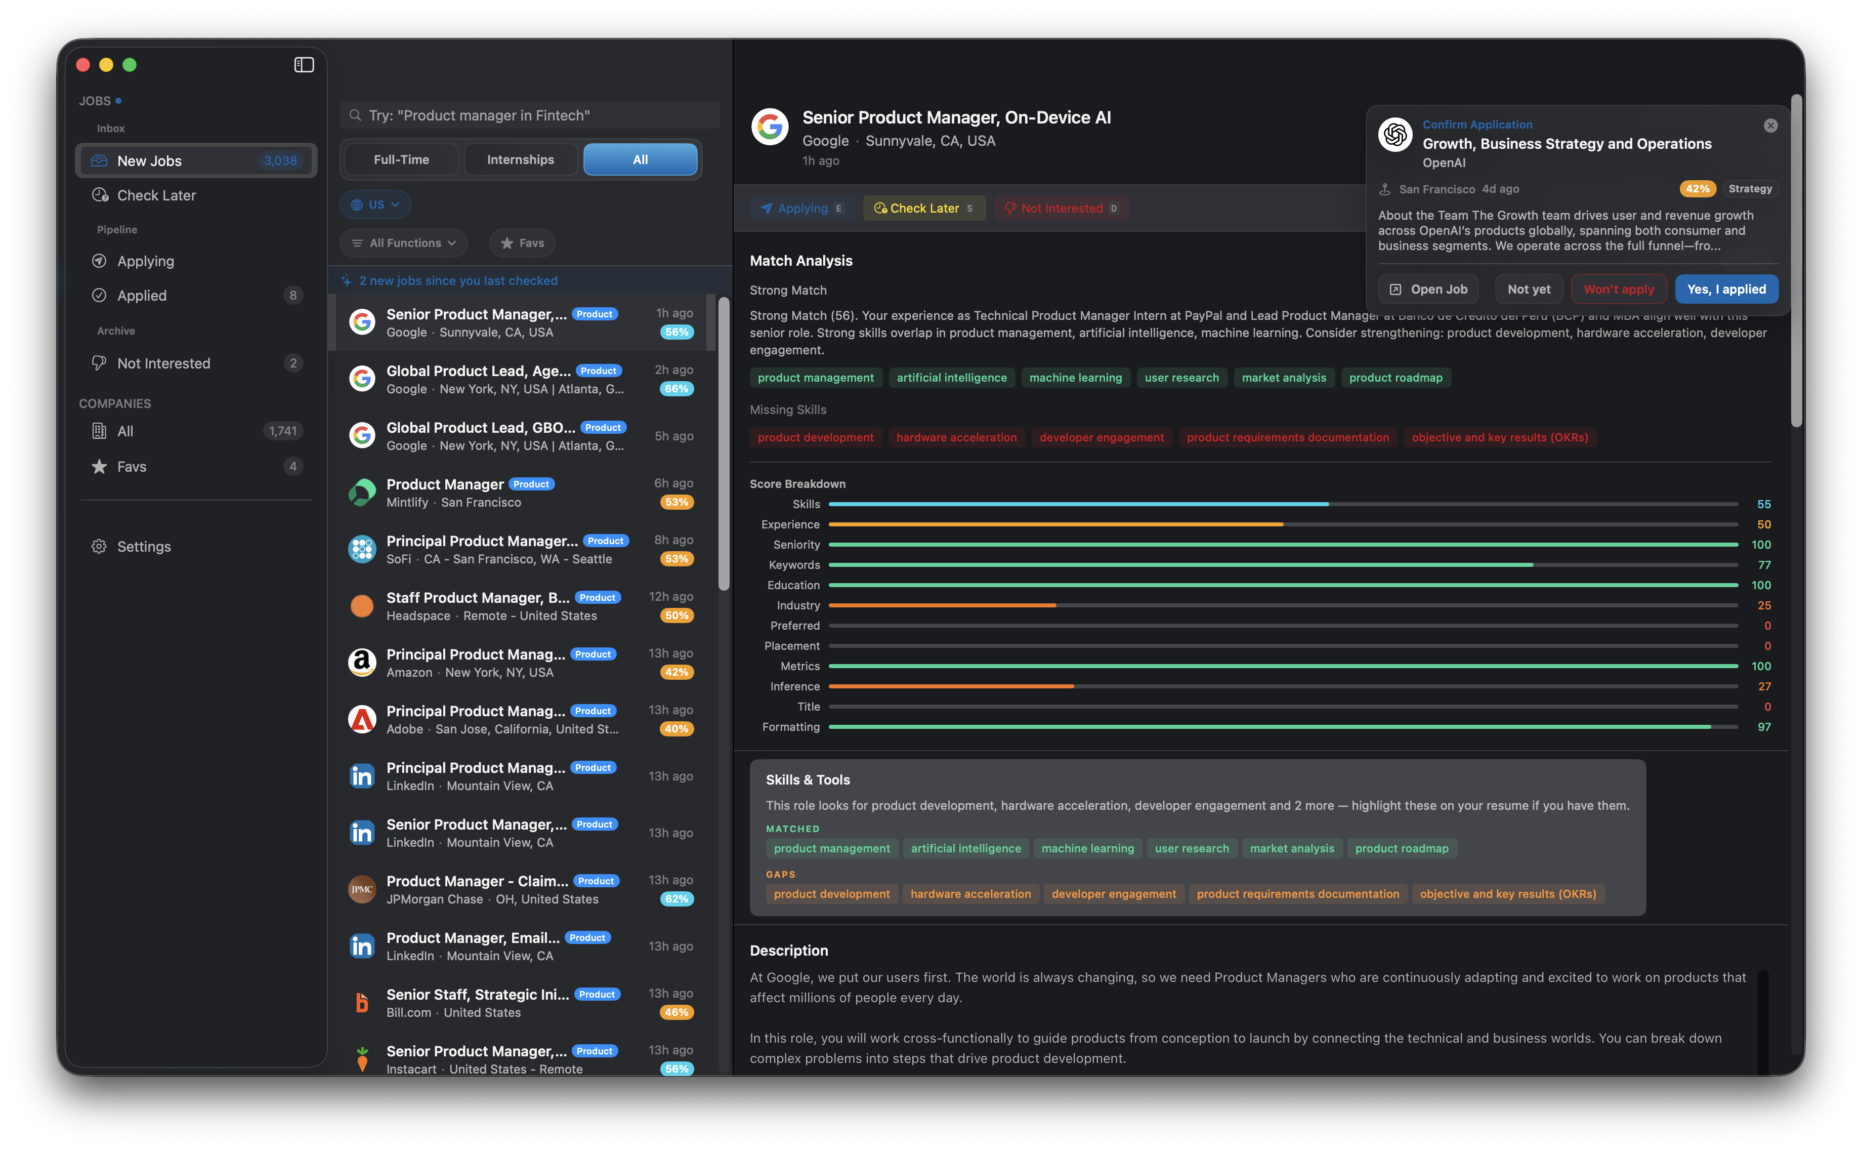Switch filter to Full-Time jobs

401,160
